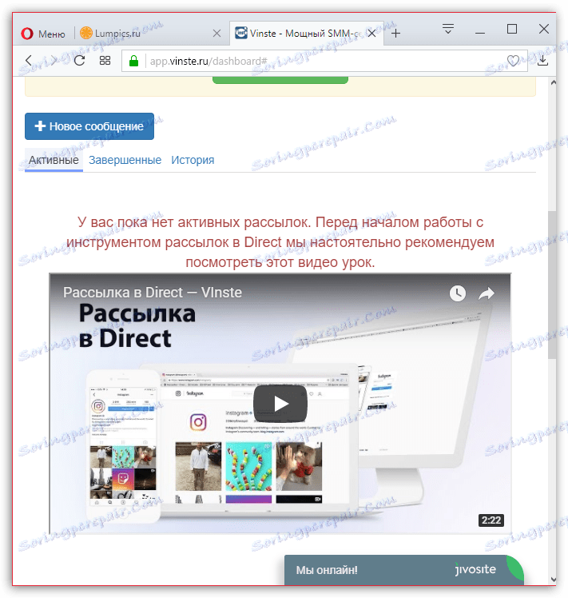This screenshot has width=568, height=598.
Task: Open the История tab
Action: pos(193,160)
